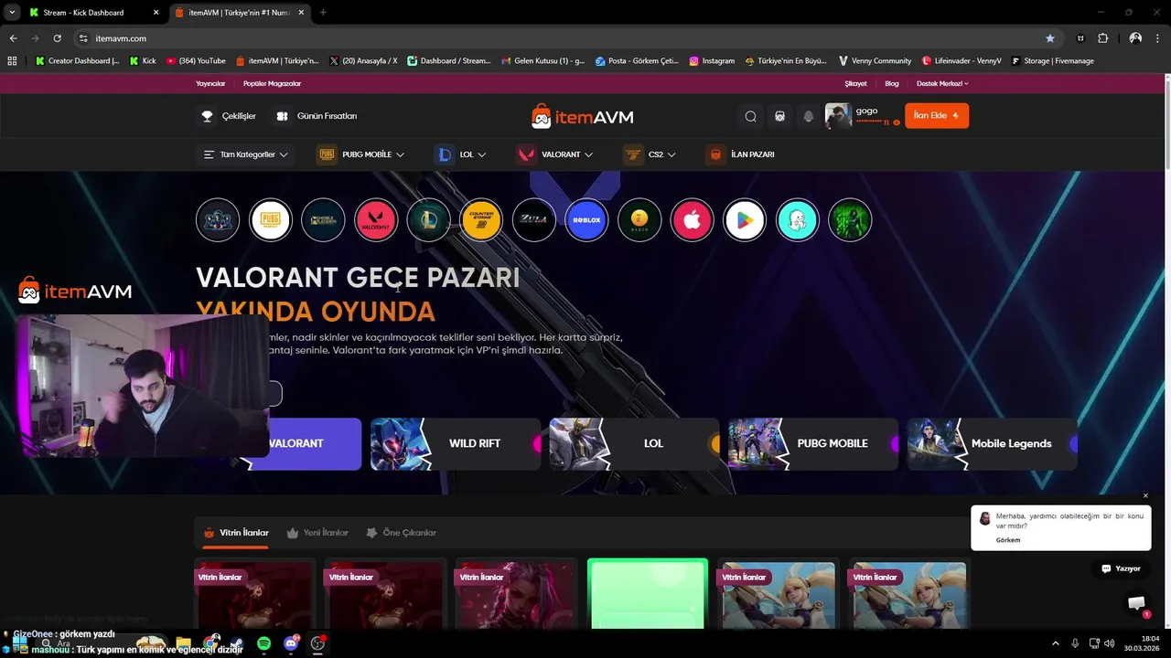Open the green hacker figure circle icon

point(850,220)
